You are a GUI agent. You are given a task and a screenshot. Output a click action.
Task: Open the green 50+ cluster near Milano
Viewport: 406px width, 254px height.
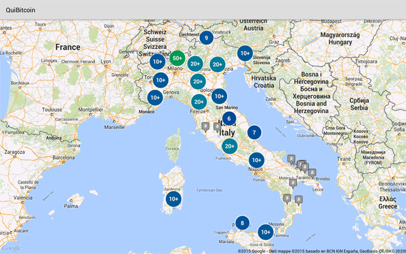pos(178,58)
